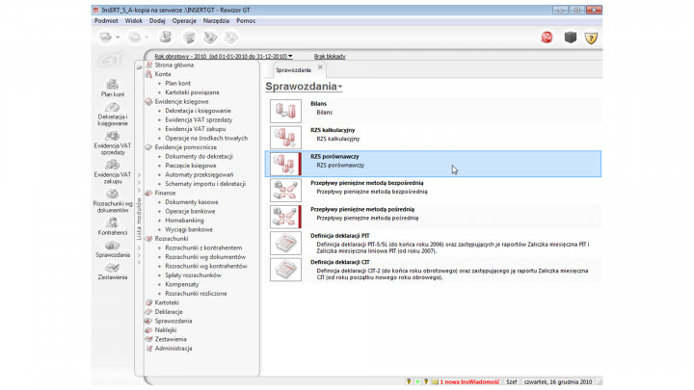Select Konta in module tree
This screenshot has width=694, height=390.
point(163,74)
